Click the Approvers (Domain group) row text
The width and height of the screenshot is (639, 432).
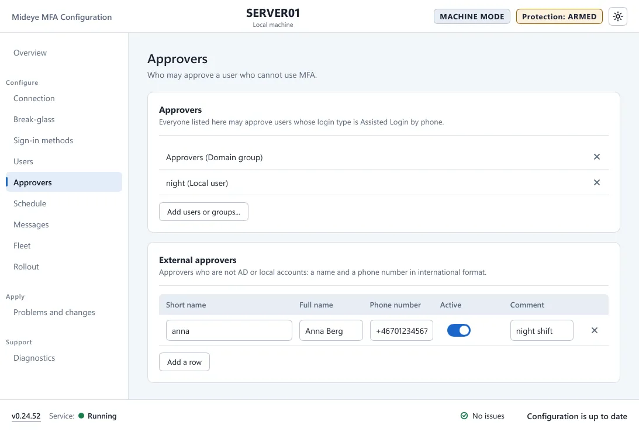click(214, 157)
